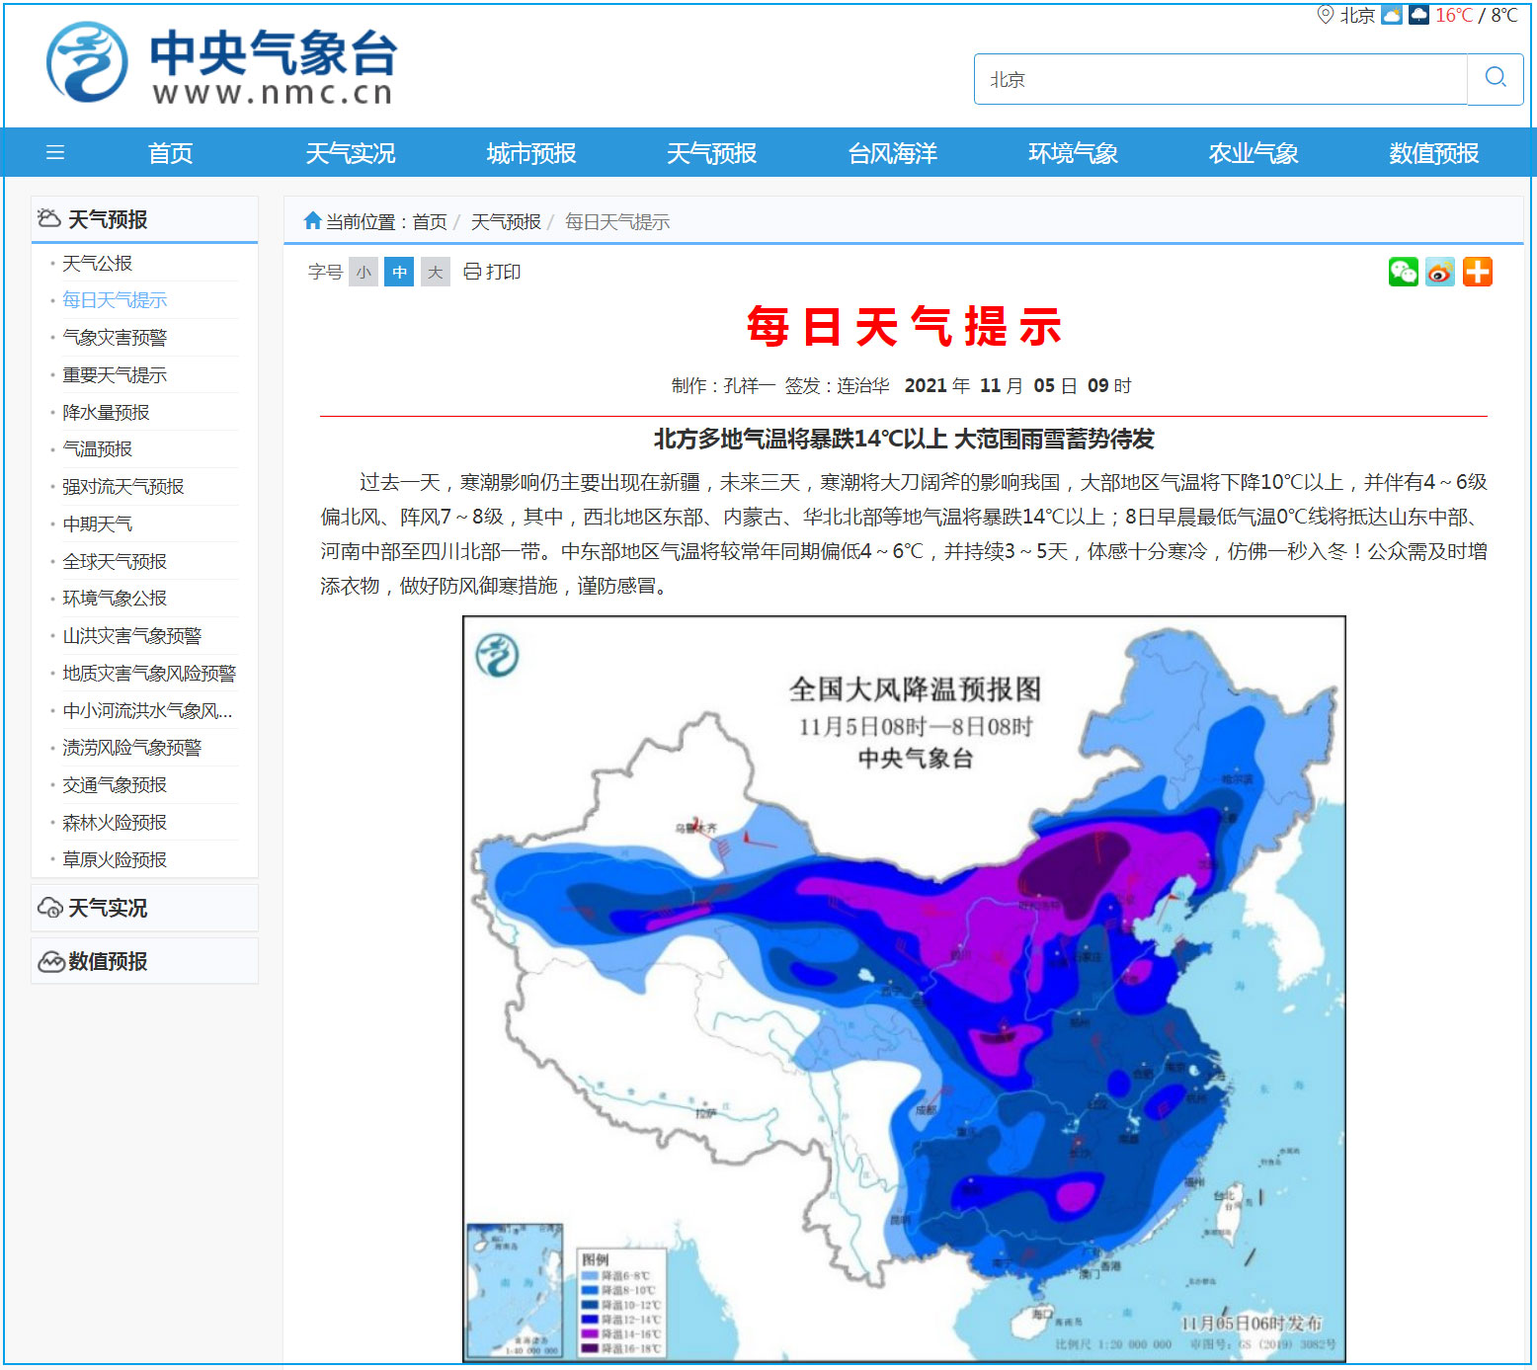Open the hamburger menu icon

[55, 153]
